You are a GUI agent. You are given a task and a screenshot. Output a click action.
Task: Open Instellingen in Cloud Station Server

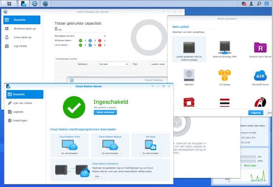25,120
